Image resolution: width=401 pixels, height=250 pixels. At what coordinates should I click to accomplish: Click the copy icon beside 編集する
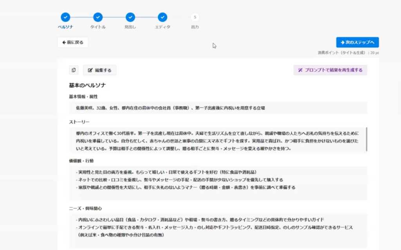tap(74, 70)
